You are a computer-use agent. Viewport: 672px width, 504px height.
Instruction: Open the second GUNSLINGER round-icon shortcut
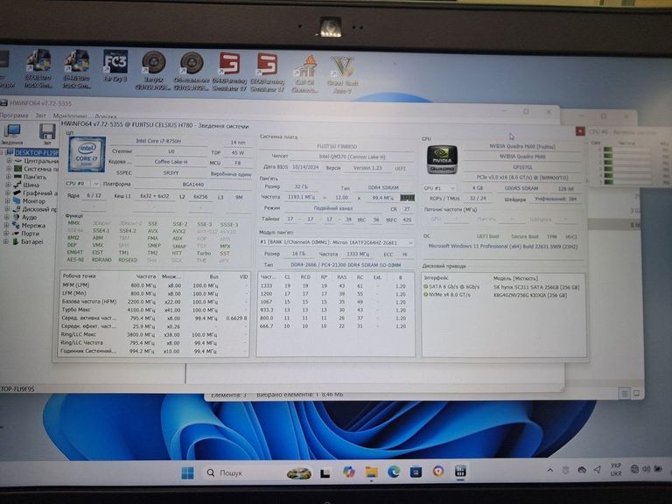point(192,71)
